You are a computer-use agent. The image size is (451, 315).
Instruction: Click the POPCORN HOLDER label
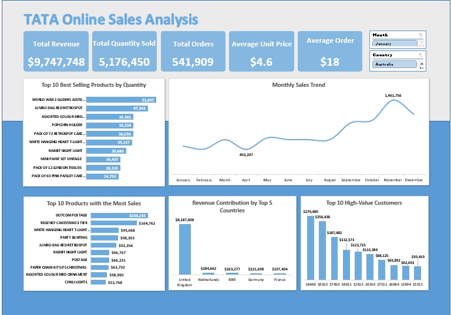[67, 125]
